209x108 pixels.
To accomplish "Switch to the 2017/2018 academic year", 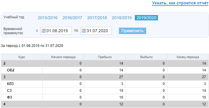I will pyautogui.click(x=97, y=18).
